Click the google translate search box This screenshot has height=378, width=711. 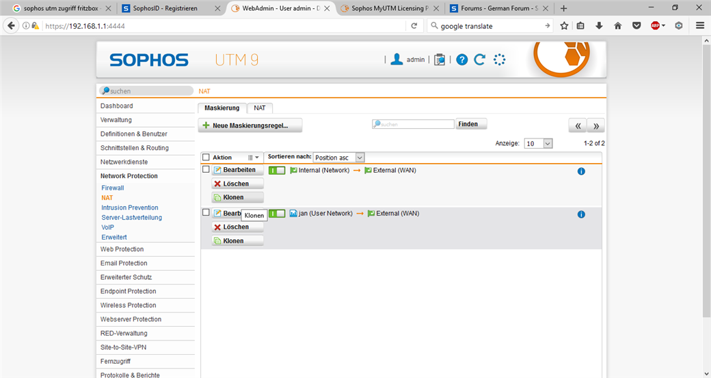491,26
